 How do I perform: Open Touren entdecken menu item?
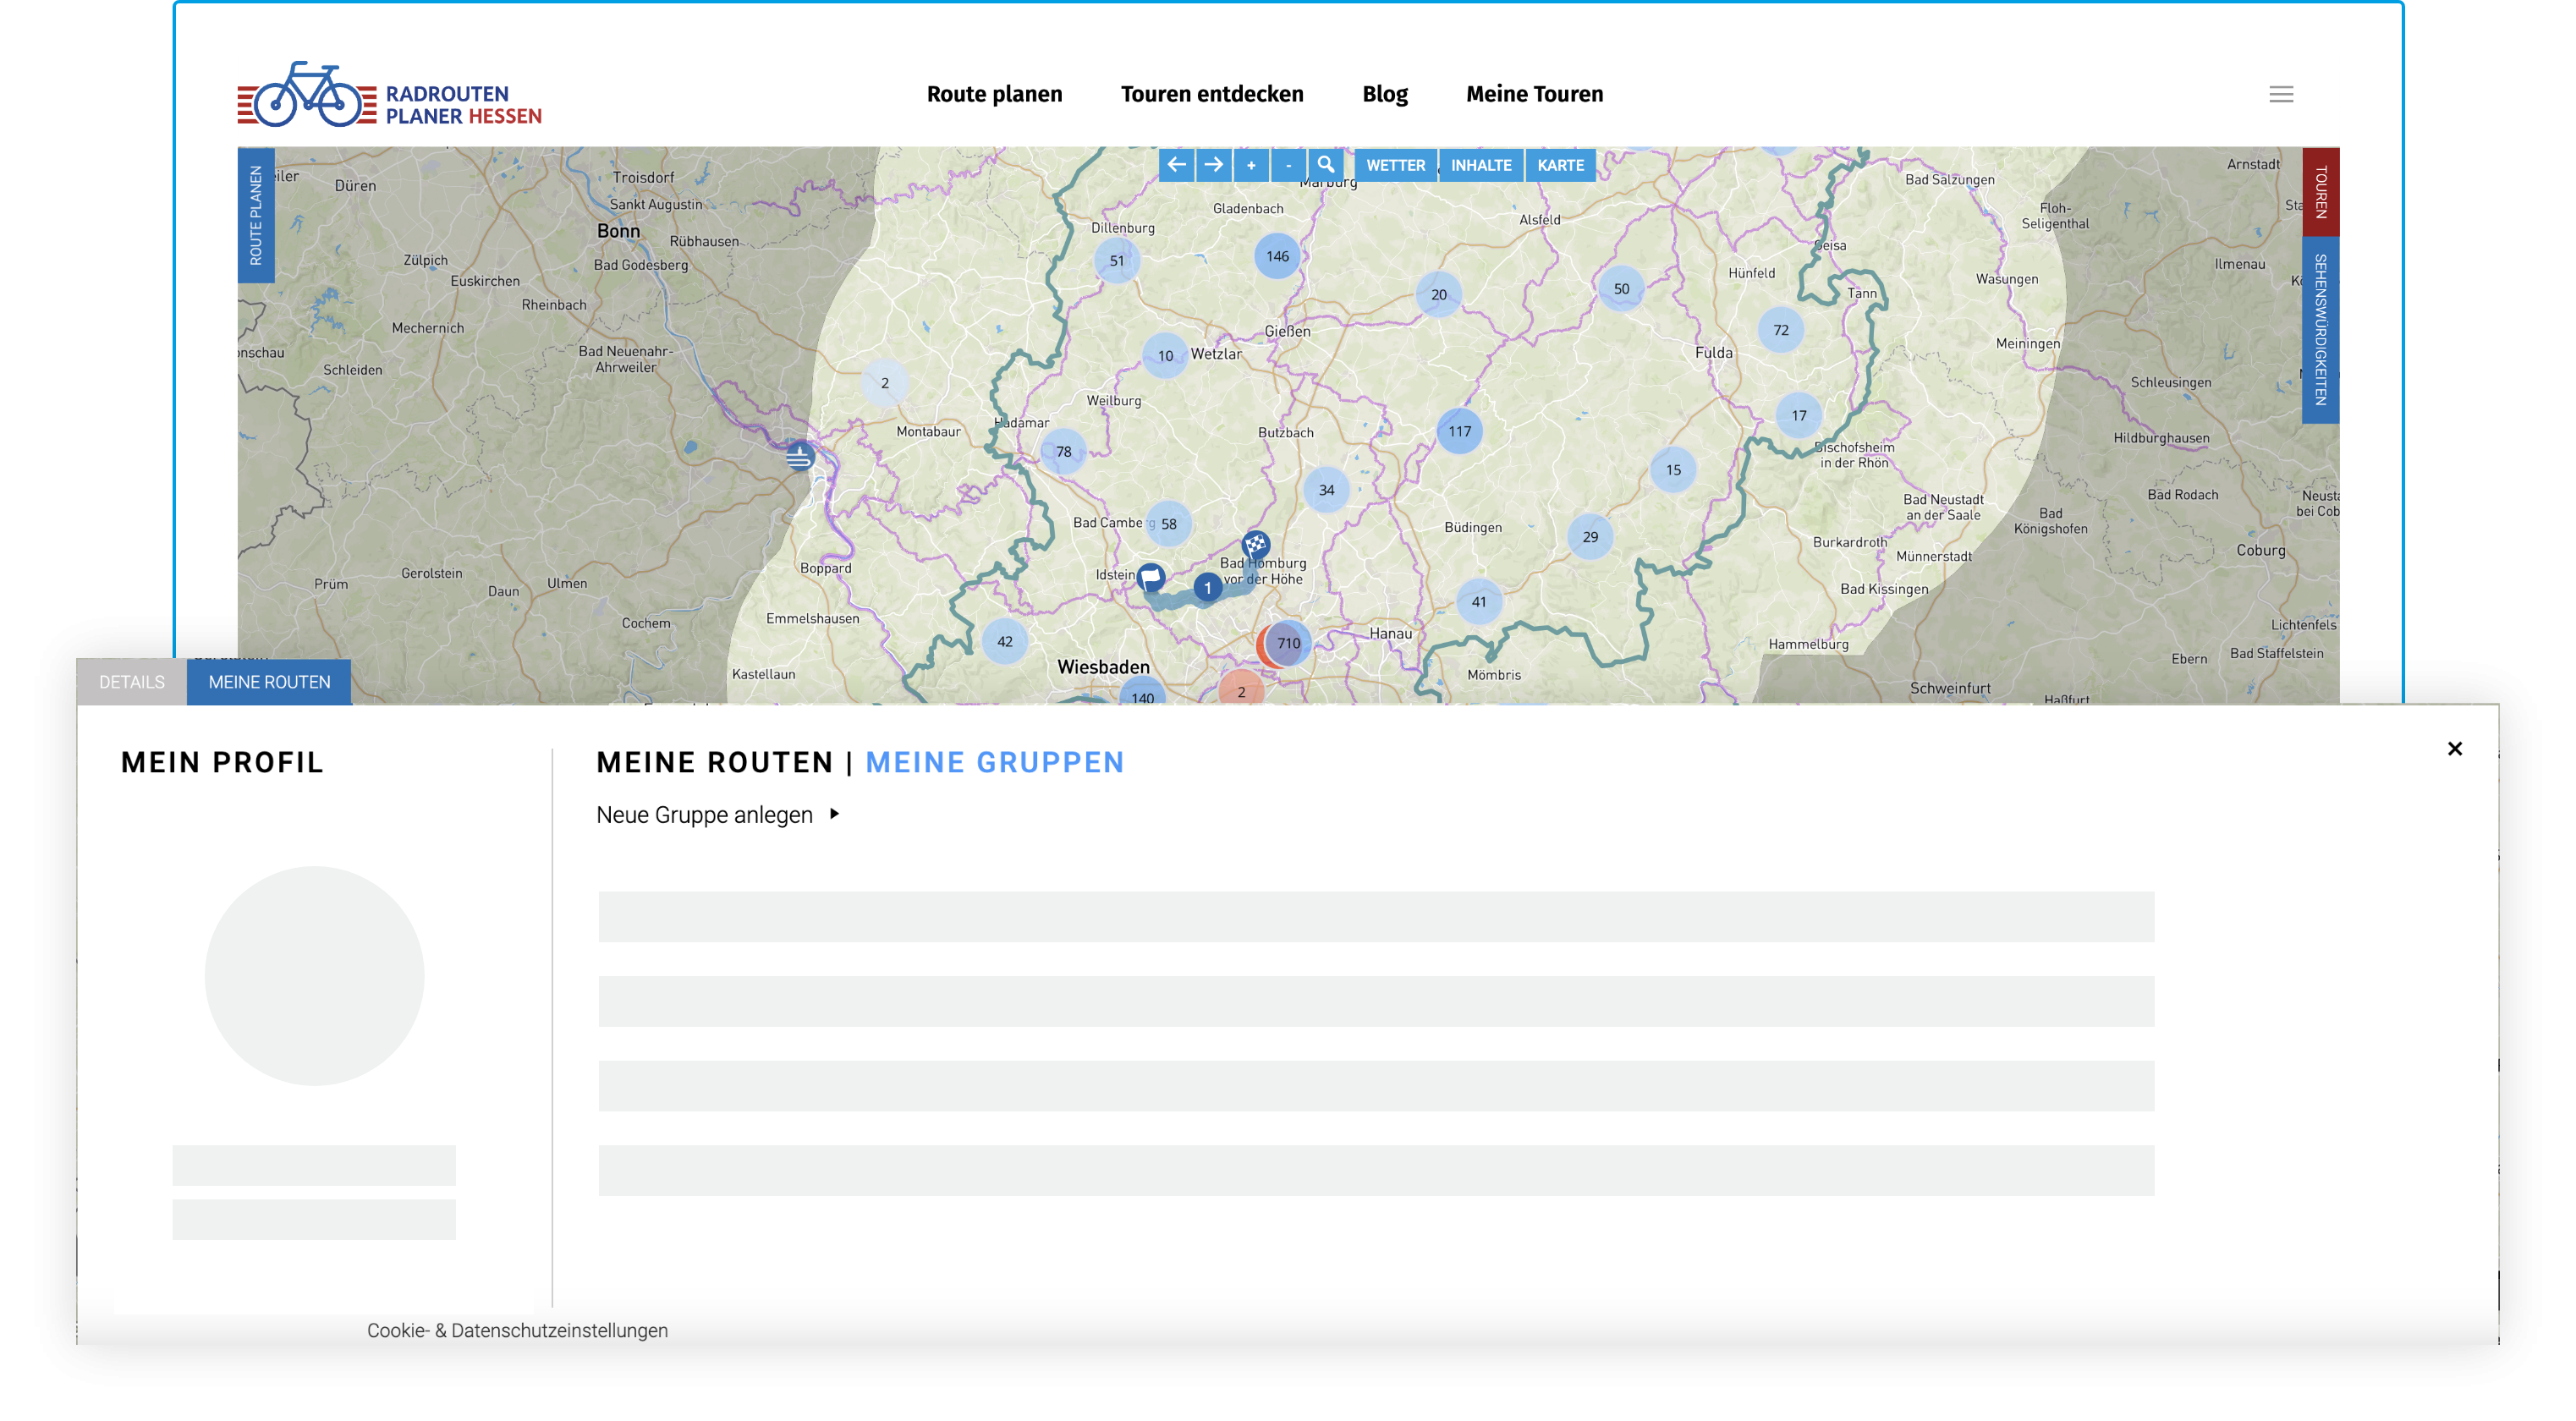[1212, 94]
